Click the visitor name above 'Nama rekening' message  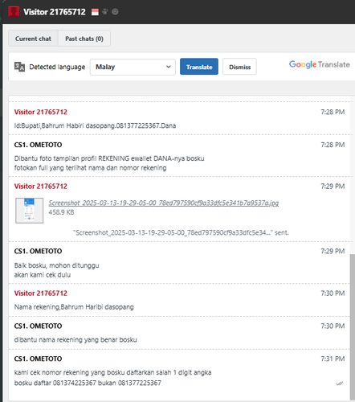tap(41, 293)
